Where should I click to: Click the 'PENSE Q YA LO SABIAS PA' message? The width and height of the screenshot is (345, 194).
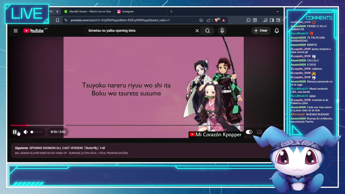point(309,27)
